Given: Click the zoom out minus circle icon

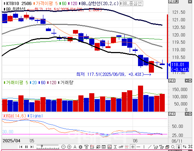Looking at the screenshot, I should tap(63, 147).
